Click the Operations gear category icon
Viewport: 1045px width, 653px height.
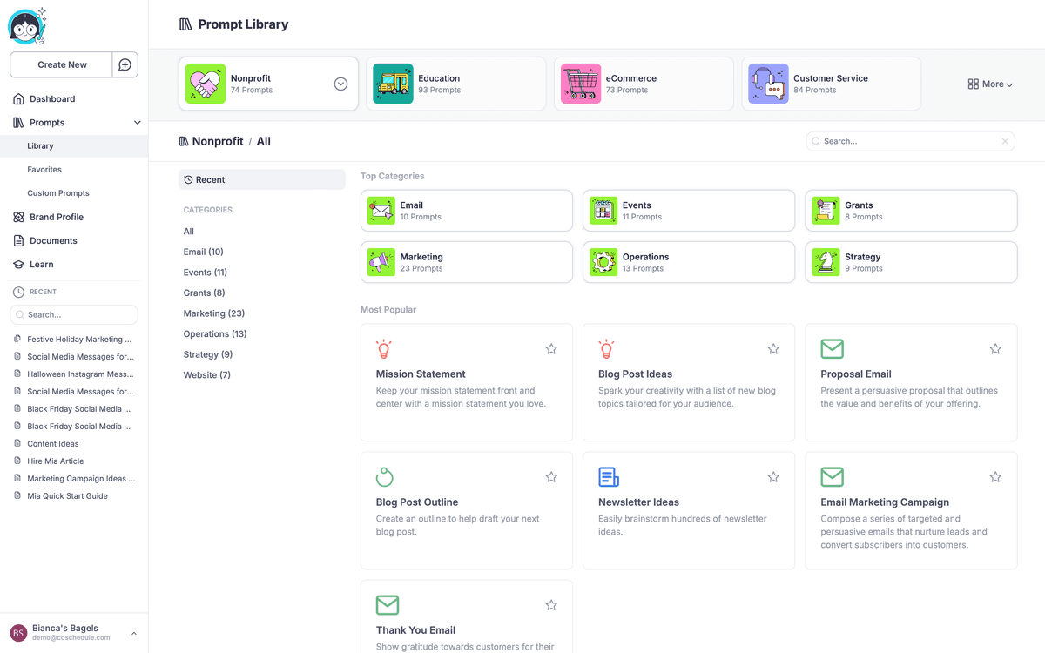click(603, 262)
